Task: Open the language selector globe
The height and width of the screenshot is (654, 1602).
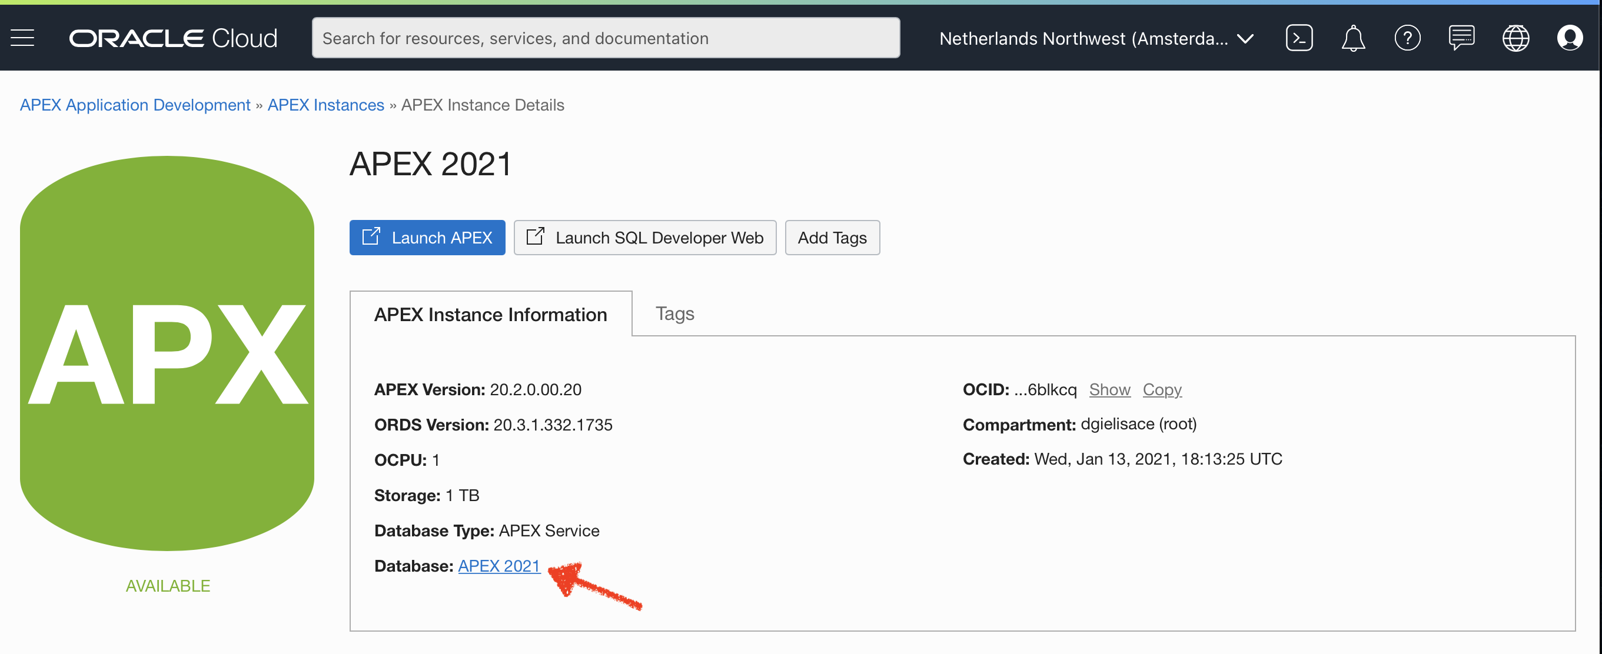Action: click(x=1516, y=37)
